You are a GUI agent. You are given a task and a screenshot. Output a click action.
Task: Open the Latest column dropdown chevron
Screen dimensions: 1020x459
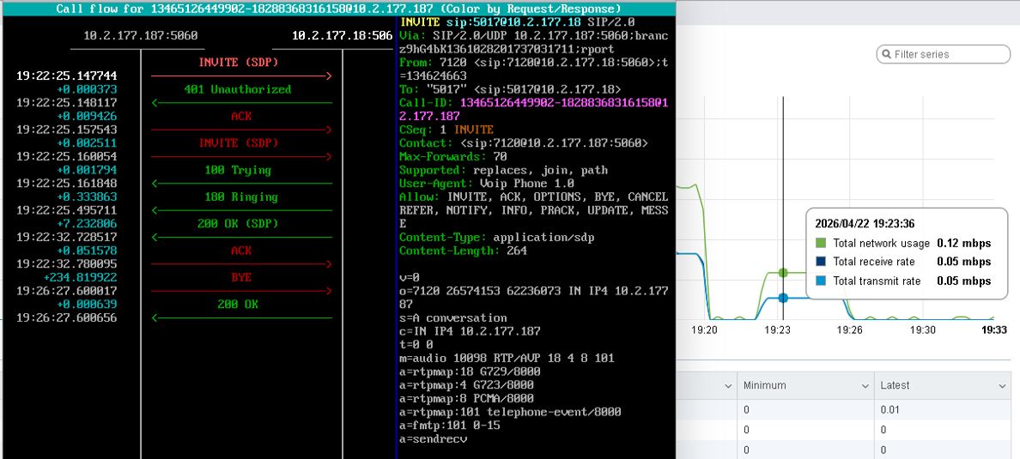pos(1003,386)
